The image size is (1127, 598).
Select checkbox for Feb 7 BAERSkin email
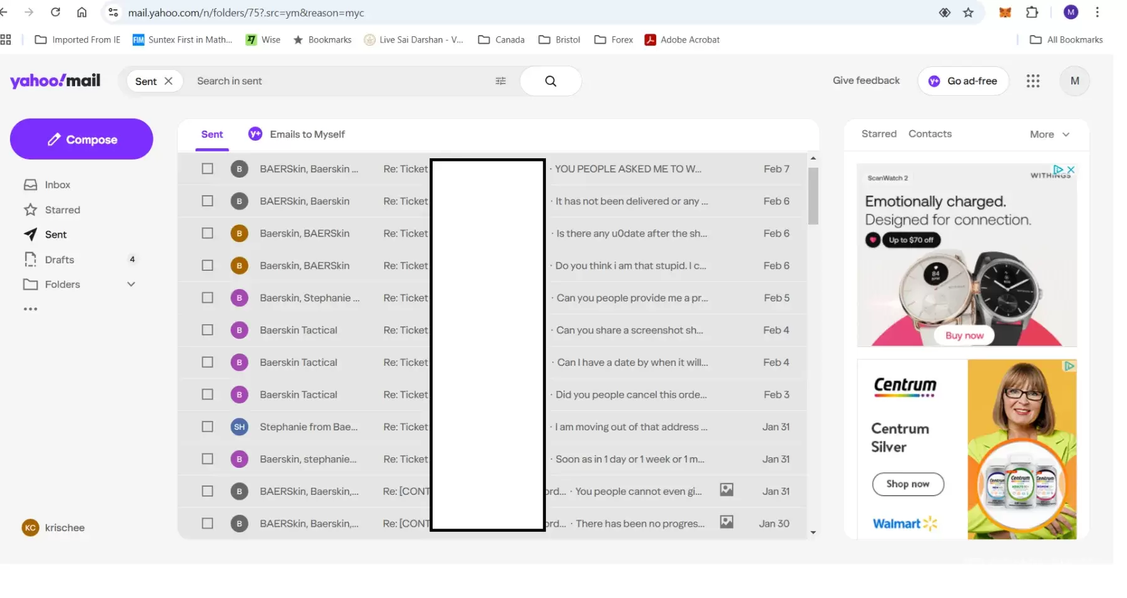(x=207, y=169)
